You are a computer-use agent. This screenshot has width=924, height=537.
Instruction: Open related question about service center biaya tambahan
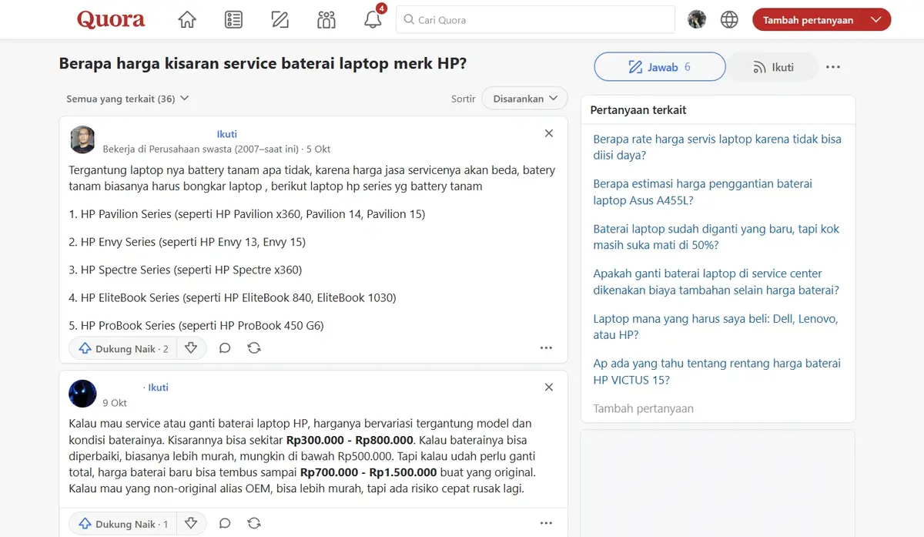[715, 281]
